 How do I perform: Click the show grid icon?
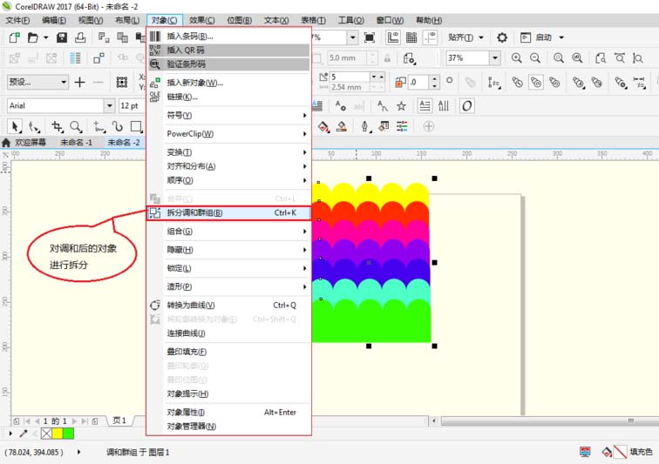click(x=411, y=37)
